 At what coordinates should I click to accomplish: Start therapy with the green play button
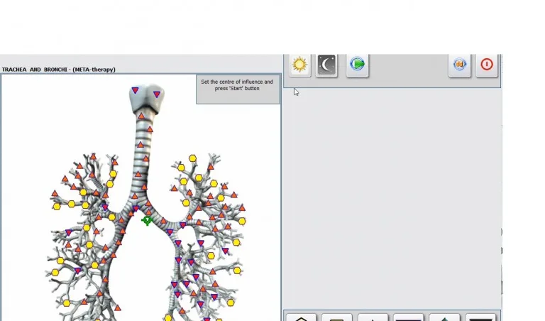coord(358,65)
